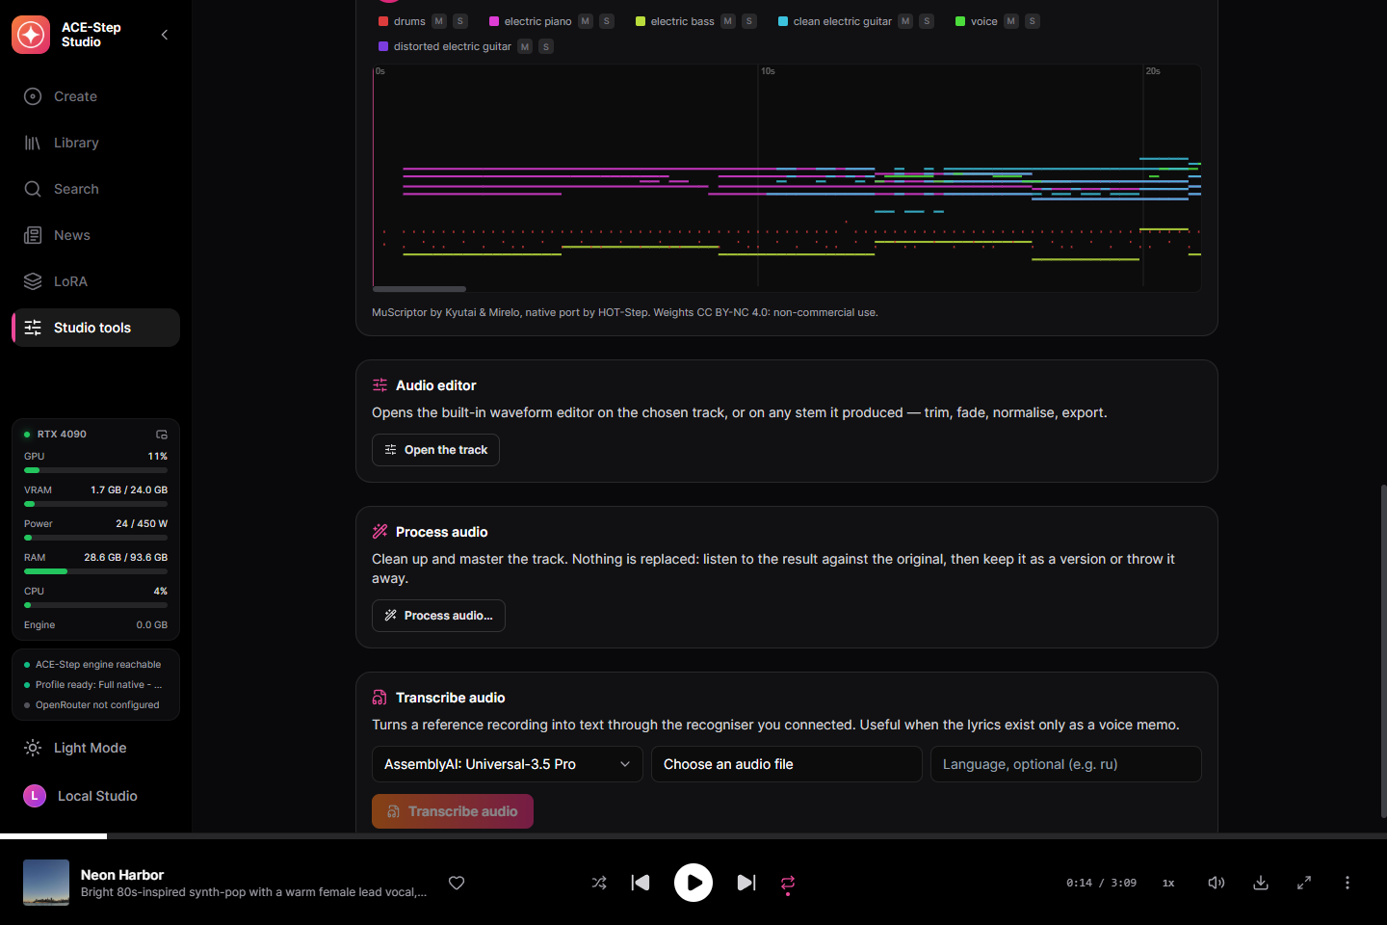Toggle shuffle playback
This screenshot has height=925, width=1387.
pyautogui.click(x=599, y=883)
